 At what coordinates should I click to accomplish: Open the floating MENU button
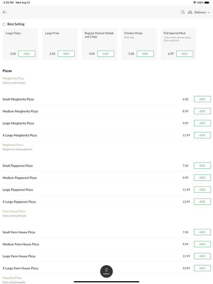106,271
